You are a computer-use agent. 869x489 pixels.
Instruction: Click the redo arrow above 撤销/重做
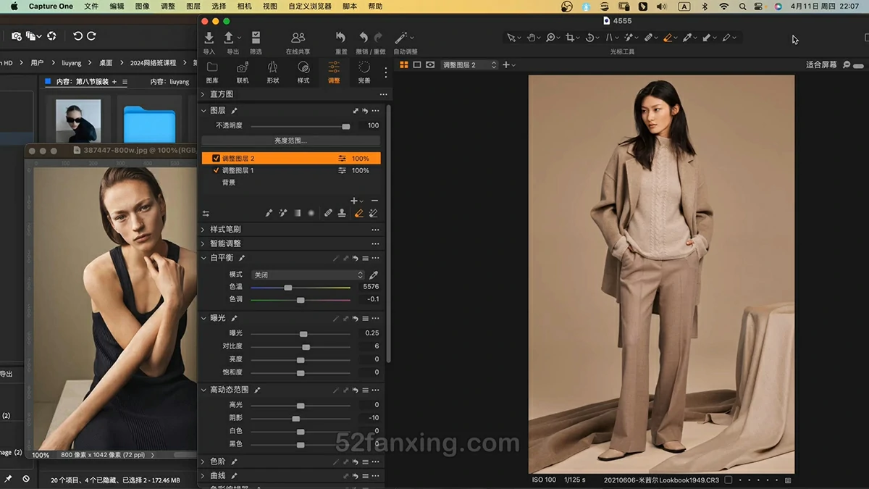pos(377,38)
